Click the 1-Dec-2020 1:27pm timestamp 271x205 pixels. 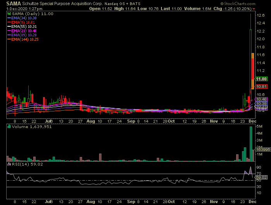24,9
